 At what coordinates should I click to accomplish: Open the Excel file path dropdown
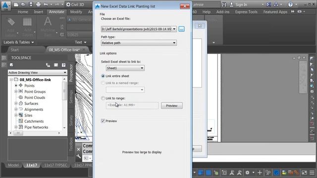[x=174, y=29]
